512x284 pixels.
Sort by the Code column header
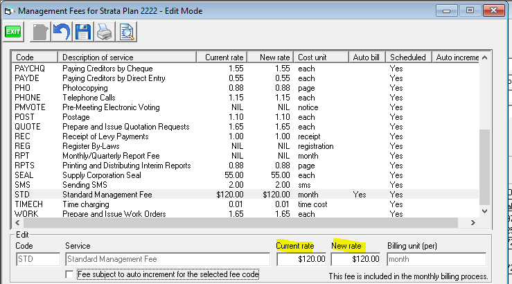pyautogui.click(x=35, y=57)
